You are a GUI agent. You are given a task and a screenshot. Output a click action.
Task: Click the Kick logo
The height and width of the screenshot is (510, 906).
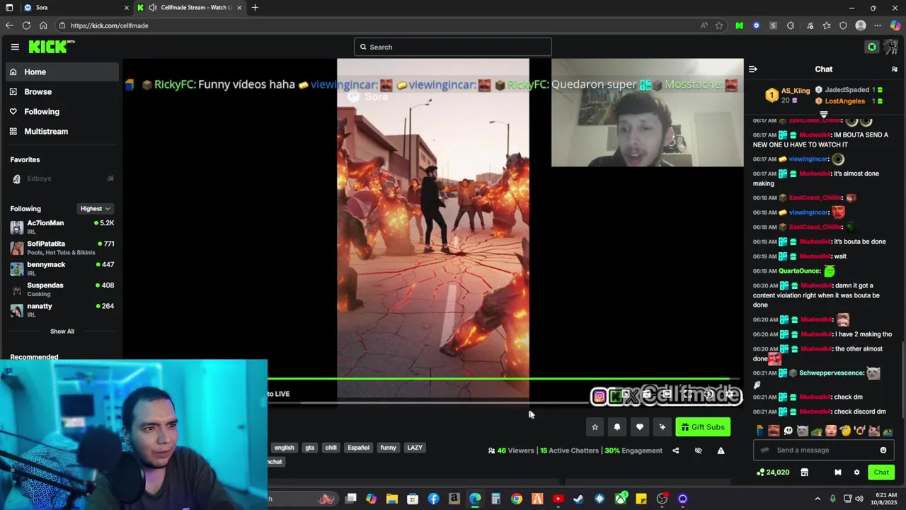(51, 47)
